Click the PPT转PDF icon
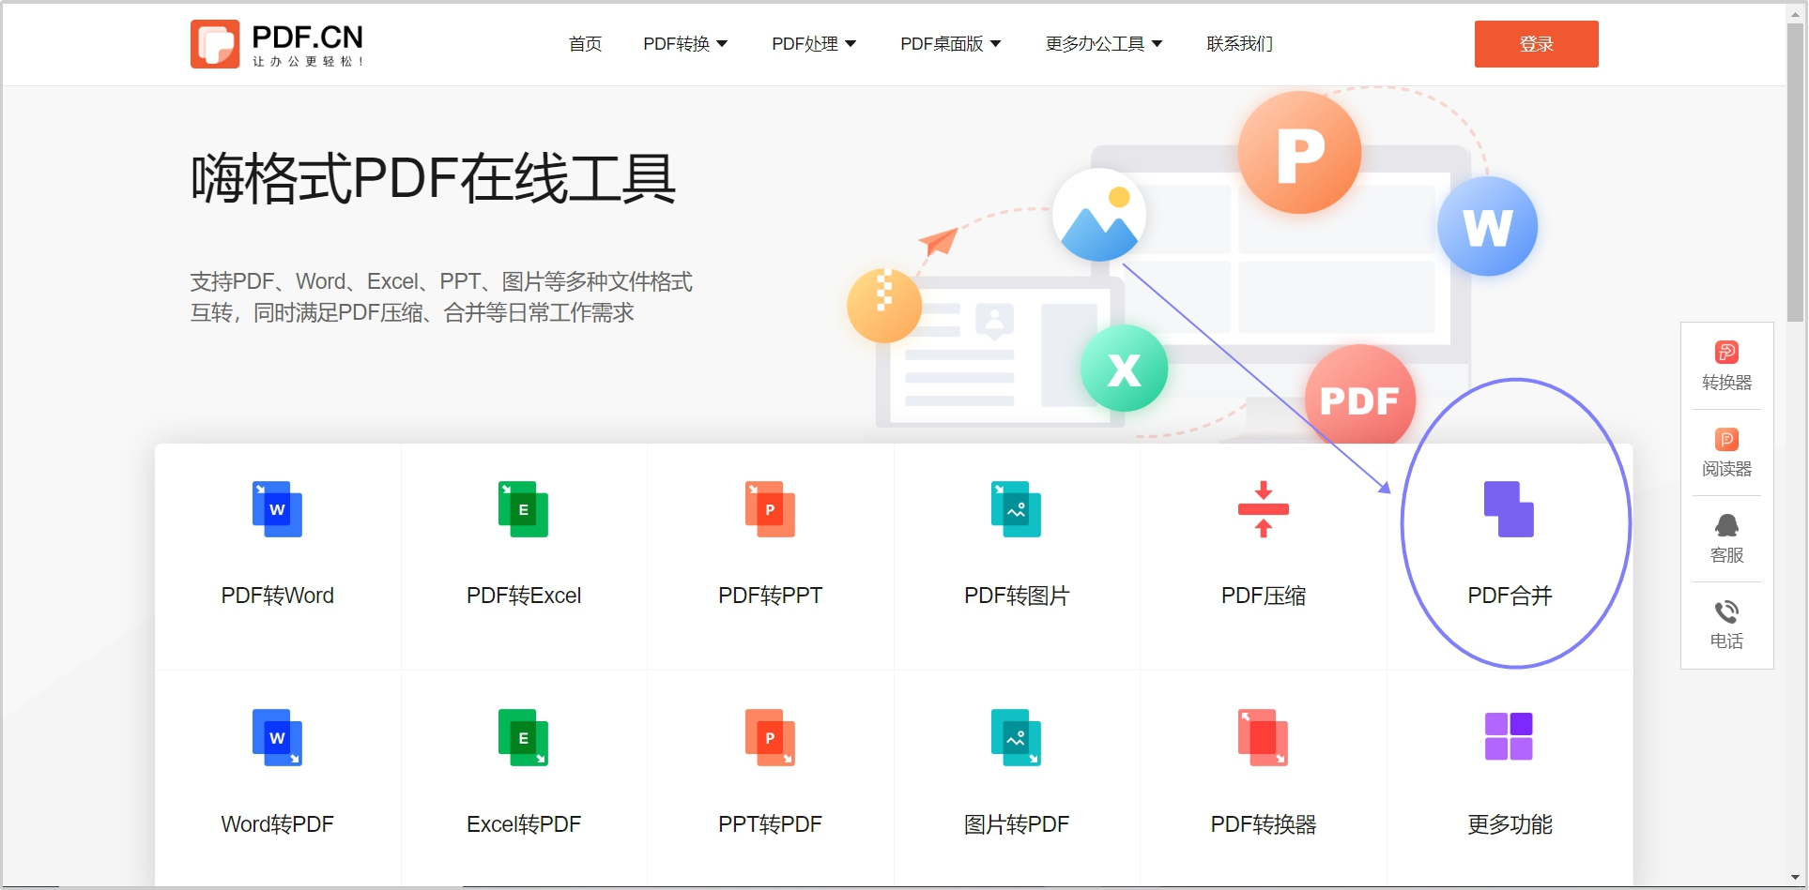 coord(770,737)
